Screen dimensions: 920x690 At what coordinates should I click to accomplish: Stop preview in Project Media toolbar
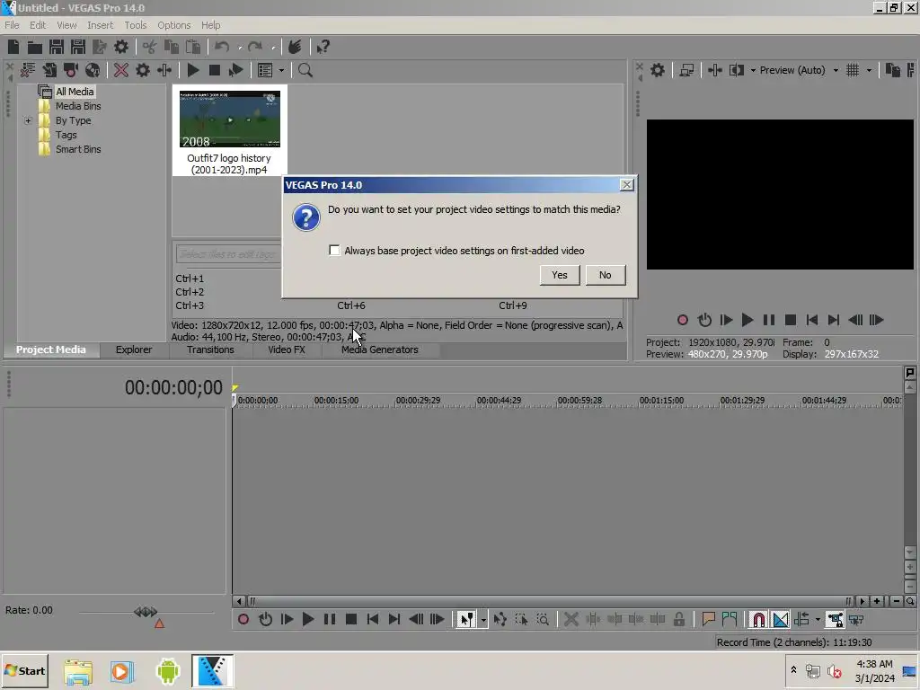[x=215, y=70]
